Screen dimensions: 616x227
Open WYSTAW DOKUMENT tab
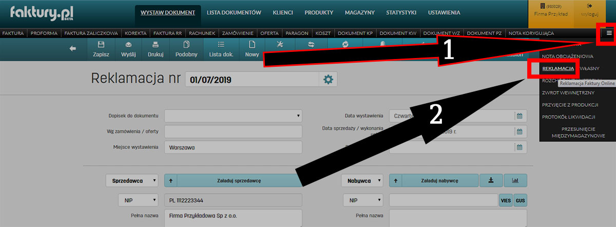(168, 12)
